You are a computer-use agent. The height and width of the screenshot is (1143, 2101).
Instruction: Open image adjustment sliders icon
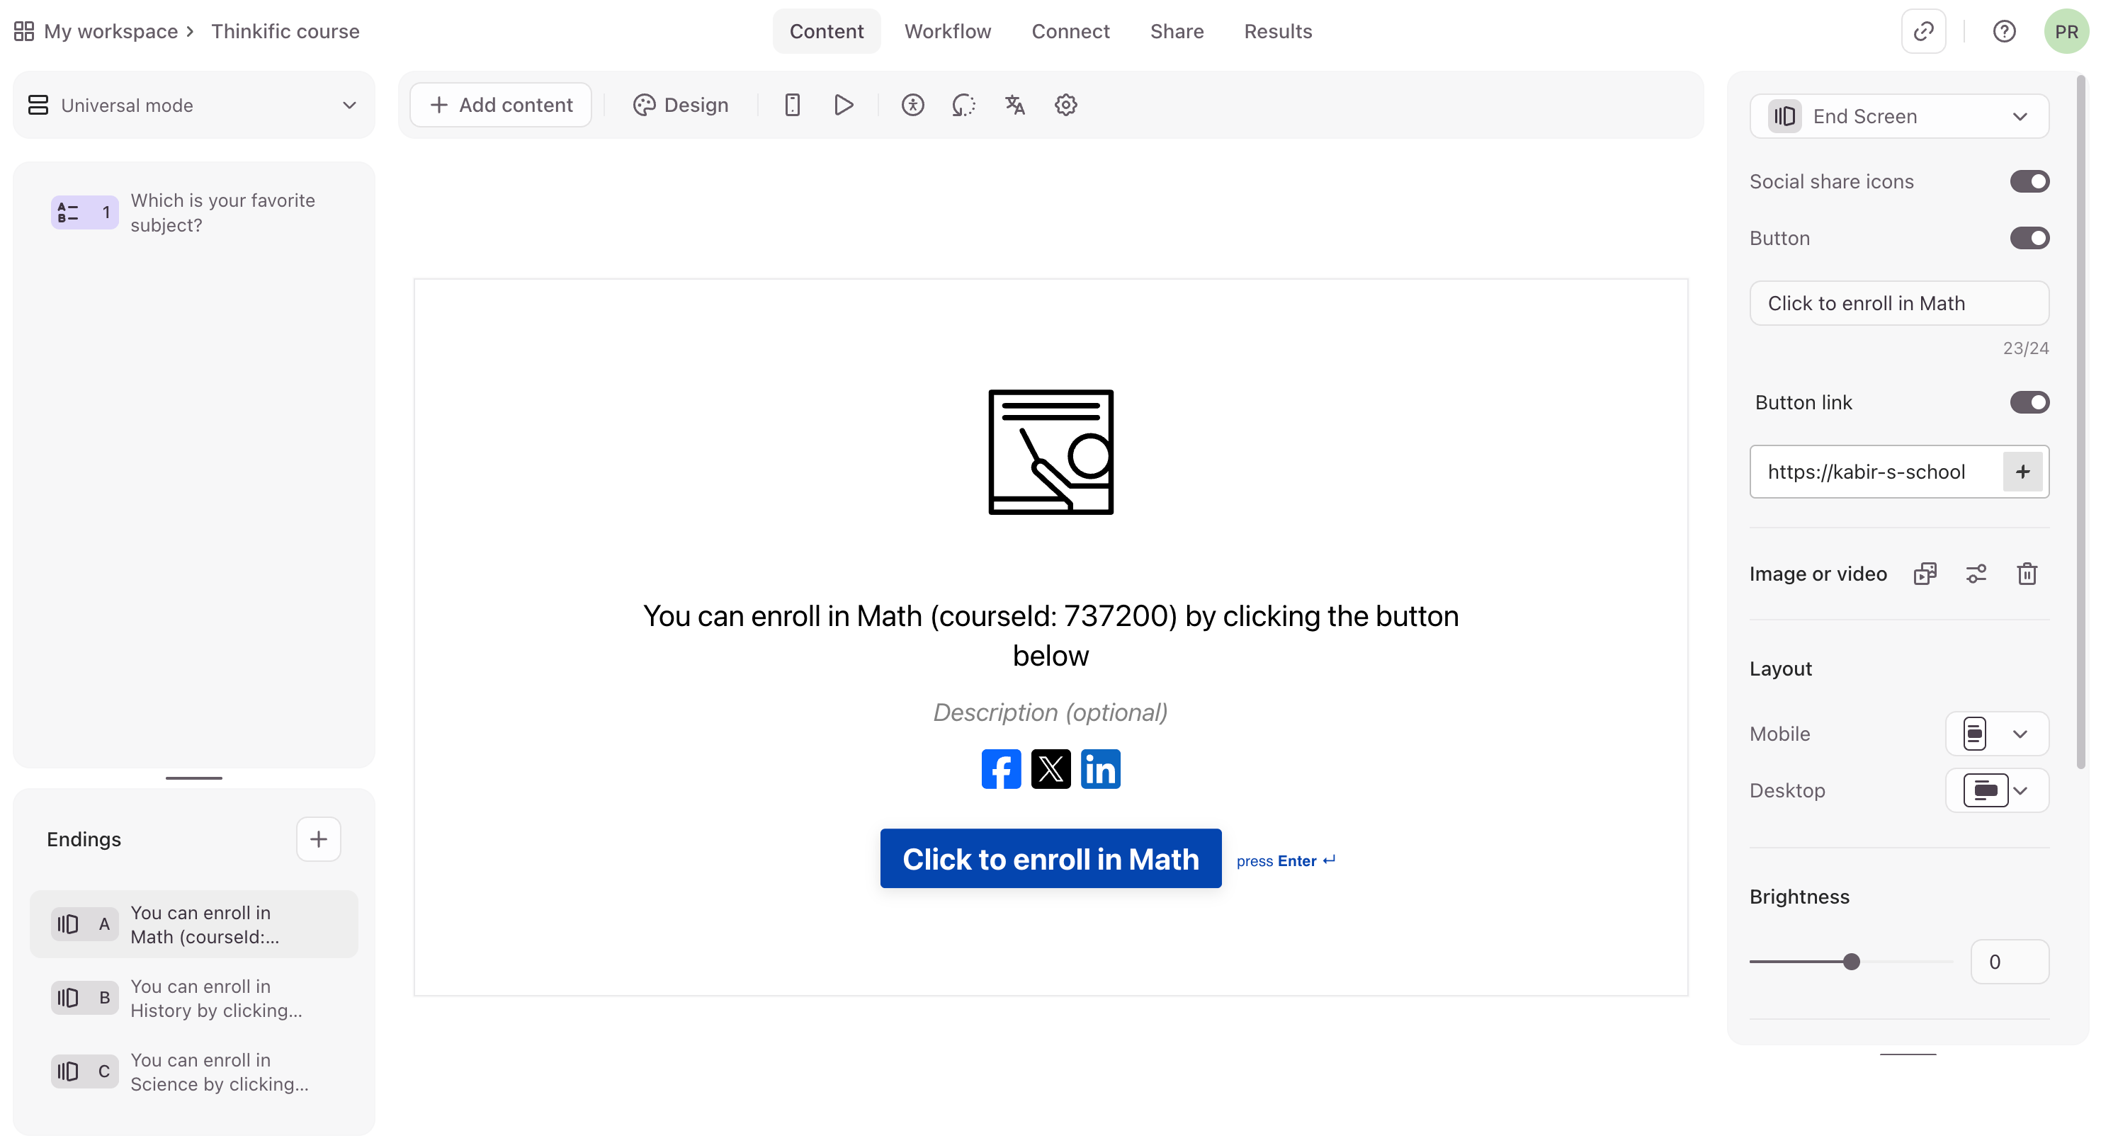(1976, 574)
